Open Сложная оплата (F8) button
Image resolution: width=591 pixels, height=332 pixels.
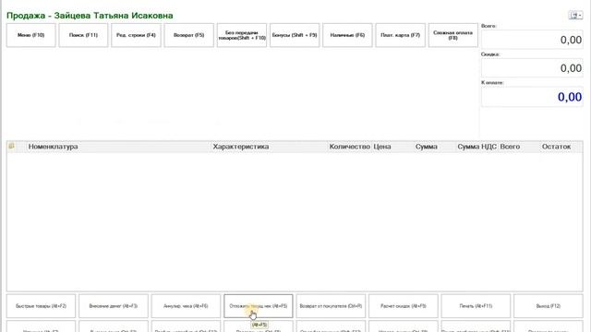coord(453,35)
